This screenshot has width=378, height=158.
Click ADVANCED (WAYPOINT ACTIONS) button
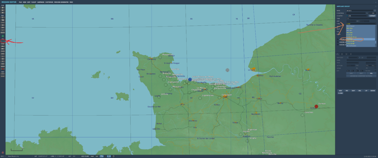[x=361, y=76]
